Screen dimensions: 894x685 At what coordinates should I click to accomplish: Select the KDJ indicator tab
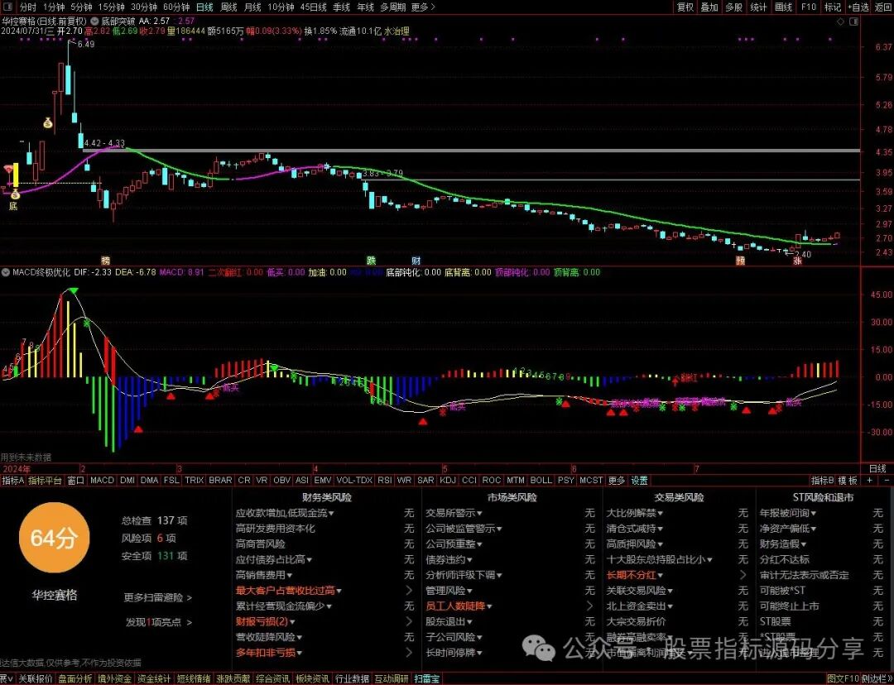448,481
